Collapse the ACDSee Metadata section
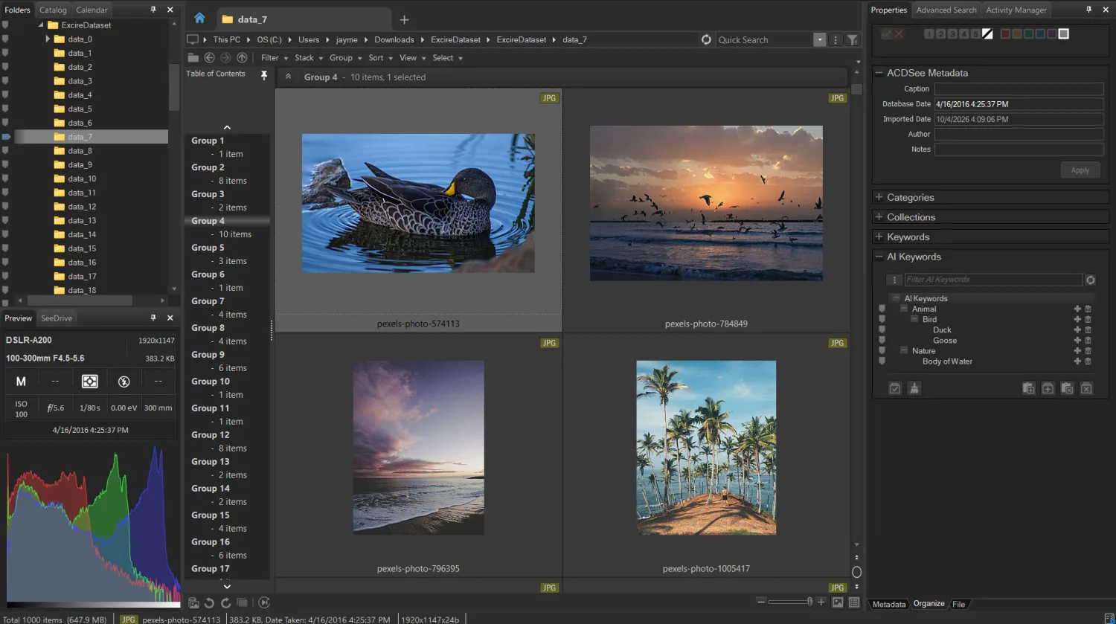1116x624 pixels. click(x=879, y=73)
